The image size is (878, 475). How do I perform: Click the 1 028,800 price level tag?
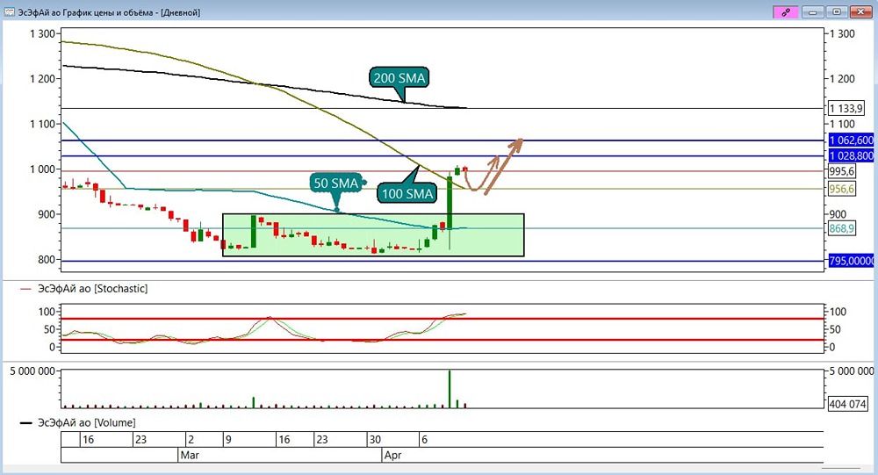point(851,155)
